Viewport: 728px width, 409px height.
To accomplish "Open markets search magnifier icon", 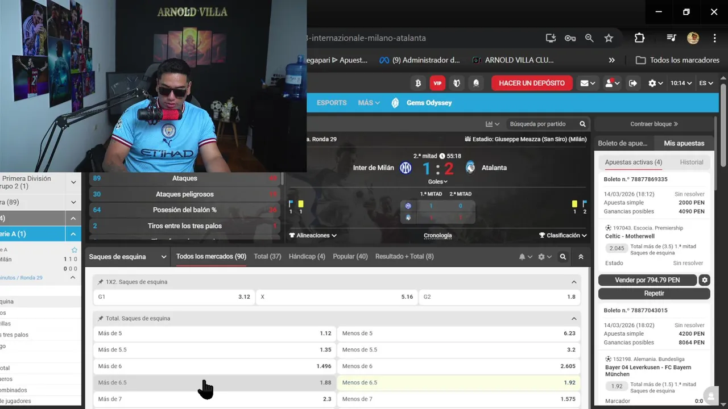I will point(562,257).
